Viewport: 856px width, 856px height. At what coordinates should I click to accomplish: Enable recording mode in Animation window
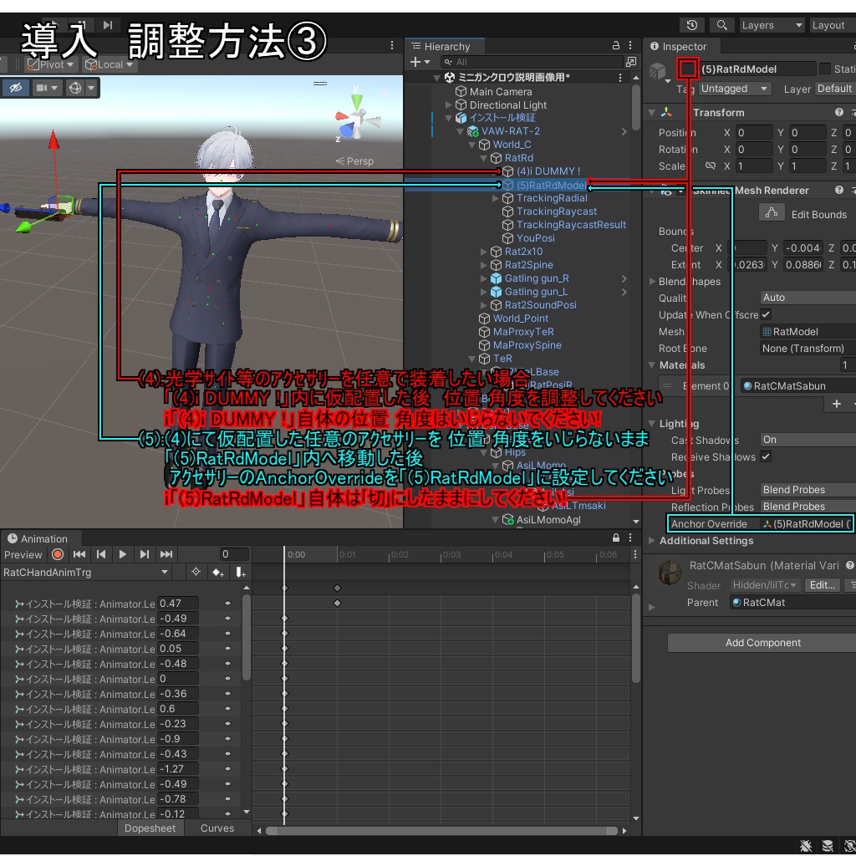pyautogui.click(x=58, y=555)
